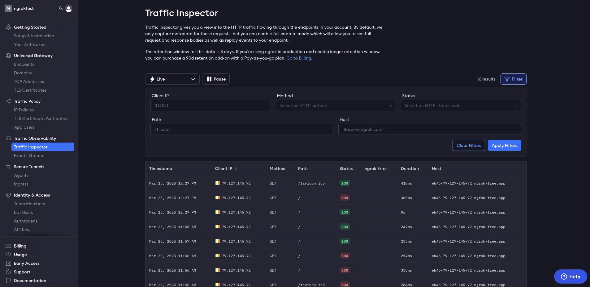Open request row with duration 410ms
This screenshot has height=287, width=590.
[336, 183]
